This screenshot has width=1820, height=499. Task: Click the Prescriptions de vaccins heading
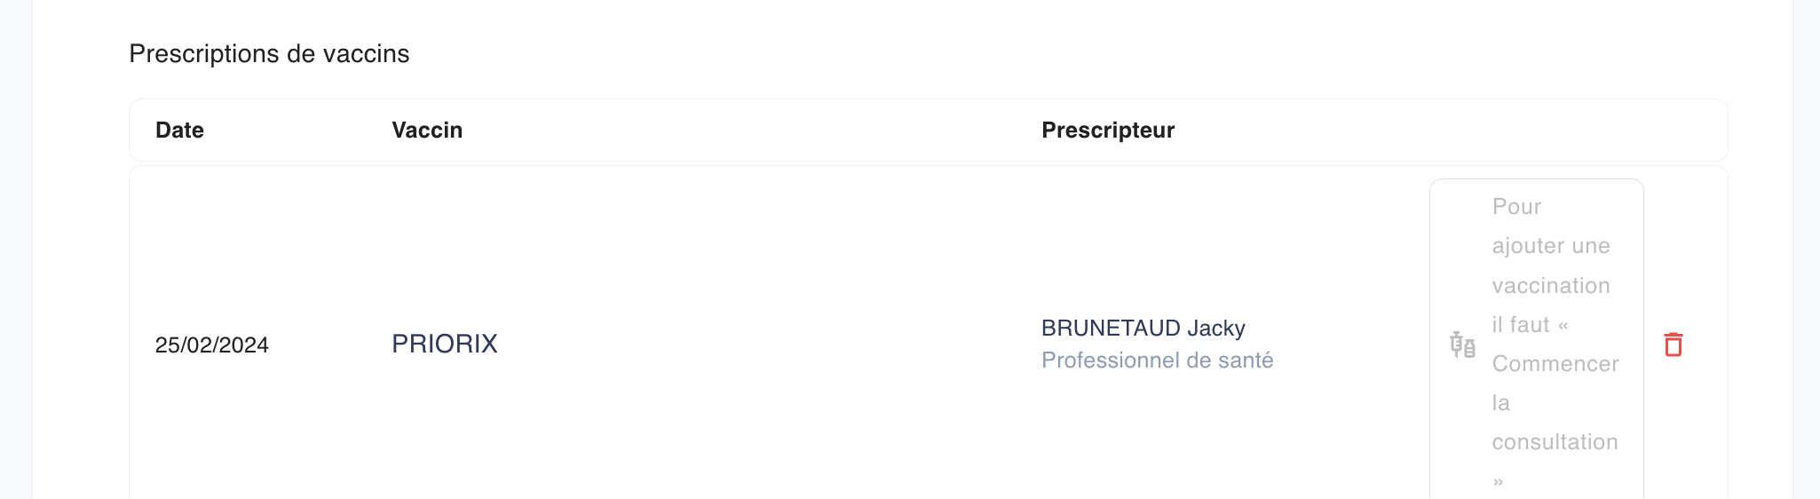point(269,54)
